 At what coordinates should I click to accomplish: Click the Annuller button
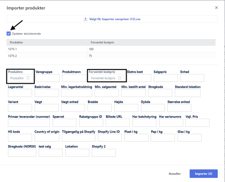(175, 174)
